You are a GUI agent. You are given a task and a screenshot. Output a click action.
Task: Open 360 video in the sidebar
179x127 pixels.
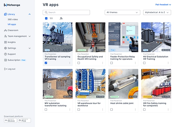[x=13, y=19]
